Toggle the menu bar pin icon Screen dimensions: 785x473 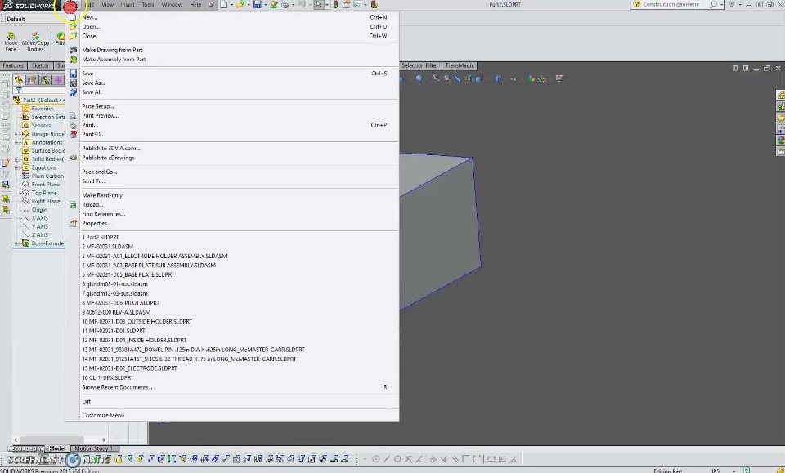[211, 5]
